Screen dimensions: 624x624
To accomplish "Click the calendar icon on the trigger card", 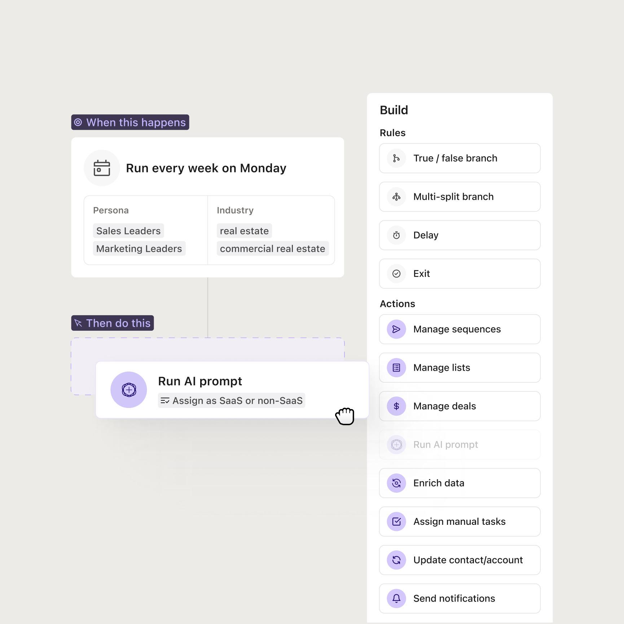I will (x=102, y=168).
